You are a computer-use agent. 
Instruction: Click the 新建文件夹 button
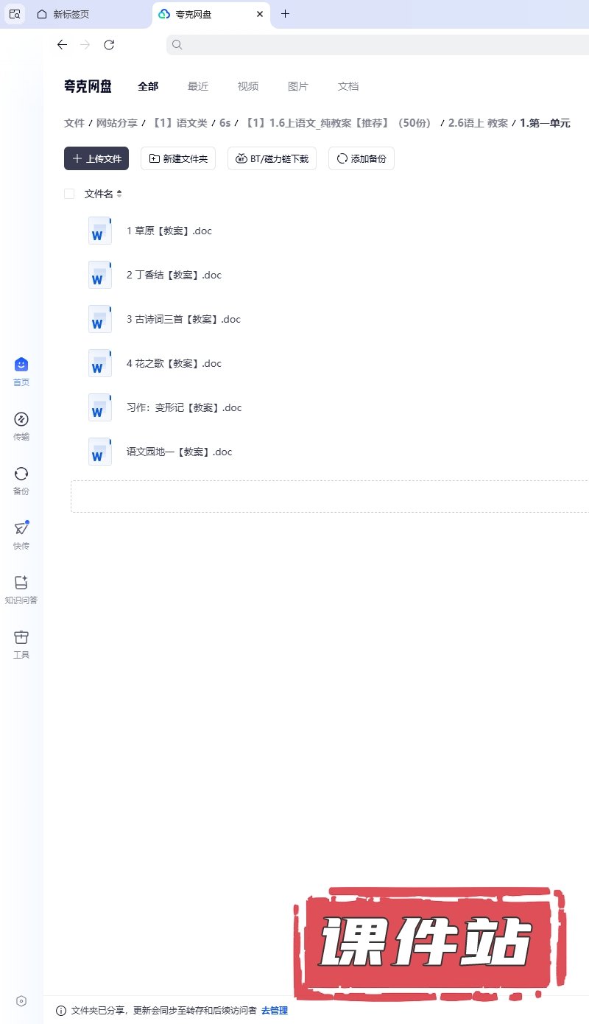[178, 158]
